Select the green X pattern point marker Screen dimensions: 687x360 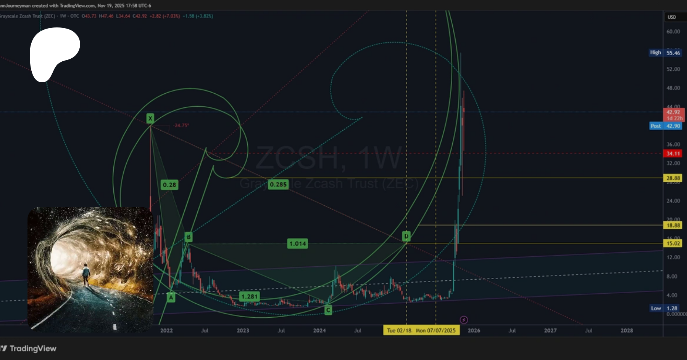[x=150, y=118]
